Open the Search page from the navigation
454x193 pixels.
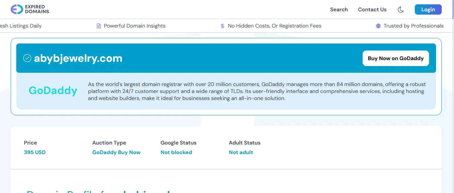pos(339,10)
